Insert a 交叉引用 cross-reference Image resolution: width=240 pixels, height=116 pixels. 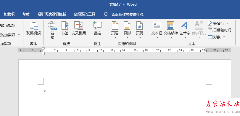79,28
